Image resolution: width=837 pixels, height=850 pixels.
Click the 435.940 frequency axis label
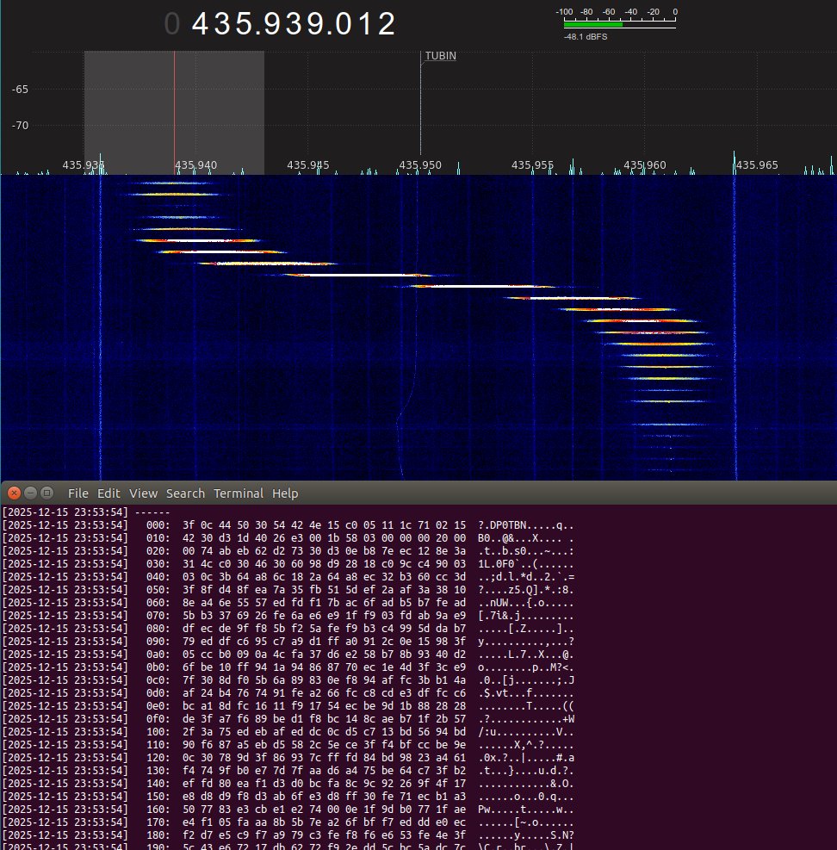tap(195, 164)
